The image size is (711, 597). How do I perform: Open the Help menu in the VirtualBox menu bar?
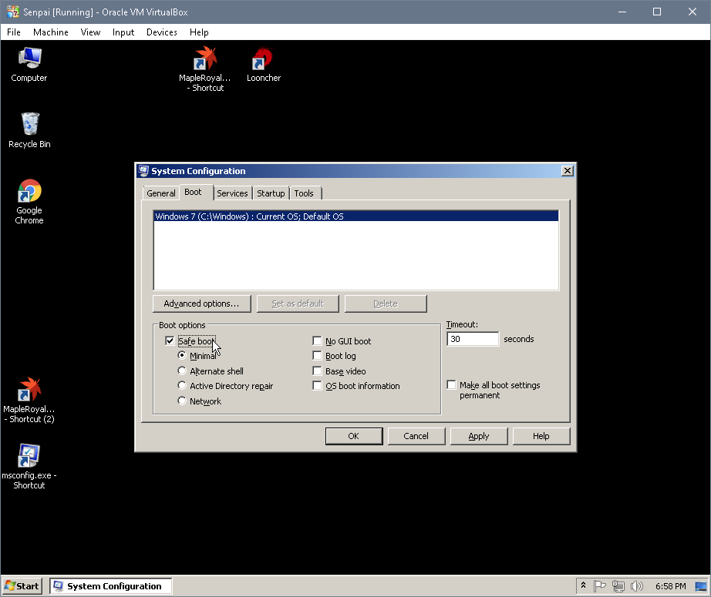point(199,32)
